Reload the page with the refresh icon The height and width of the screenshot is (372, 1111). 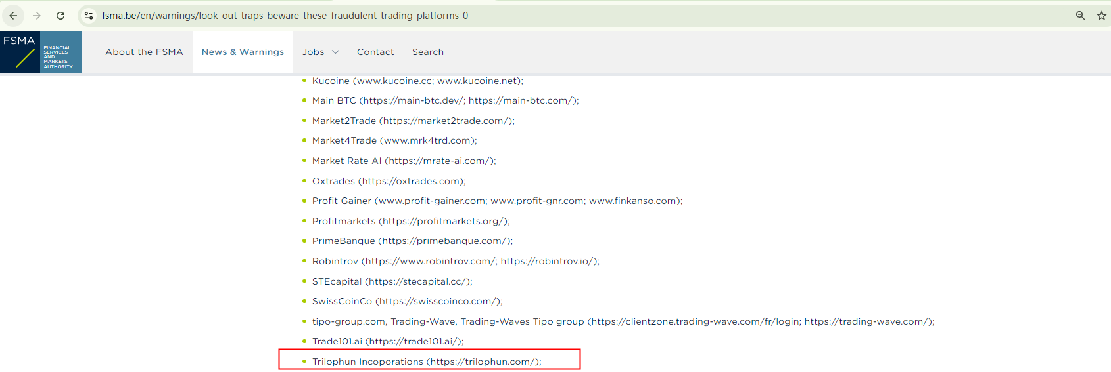(x=60, y=16)
